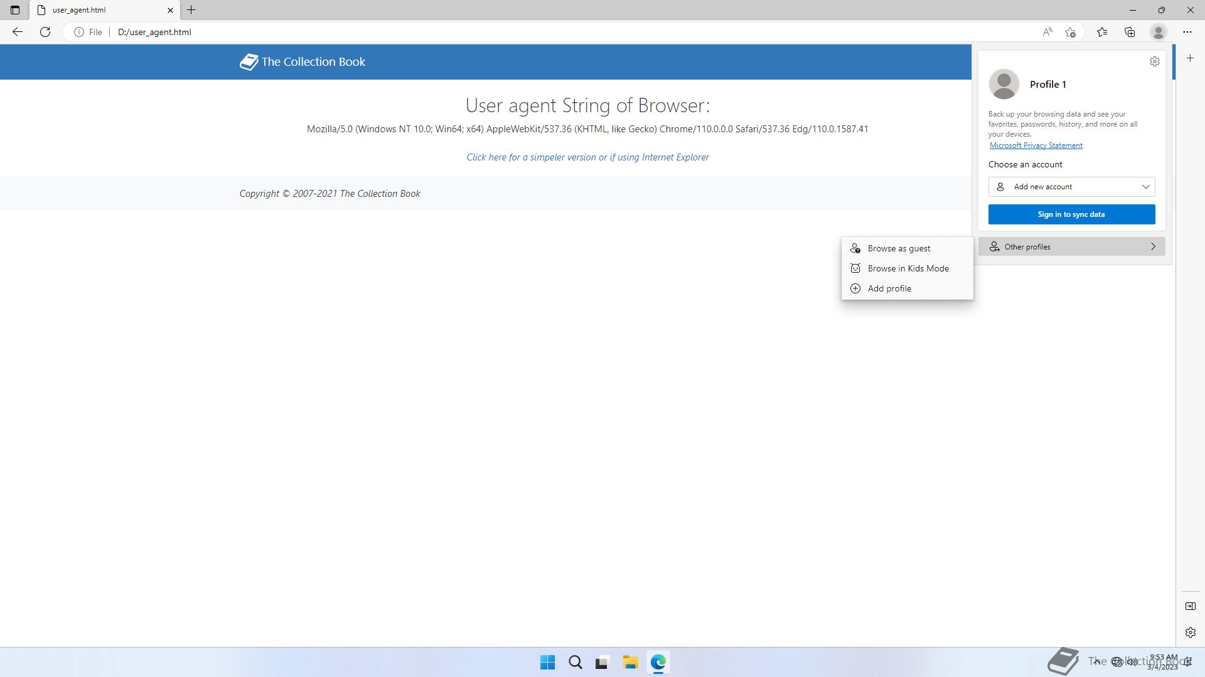
Task: Click the sidebar customize plus icon
Action: click(1190, 58)
